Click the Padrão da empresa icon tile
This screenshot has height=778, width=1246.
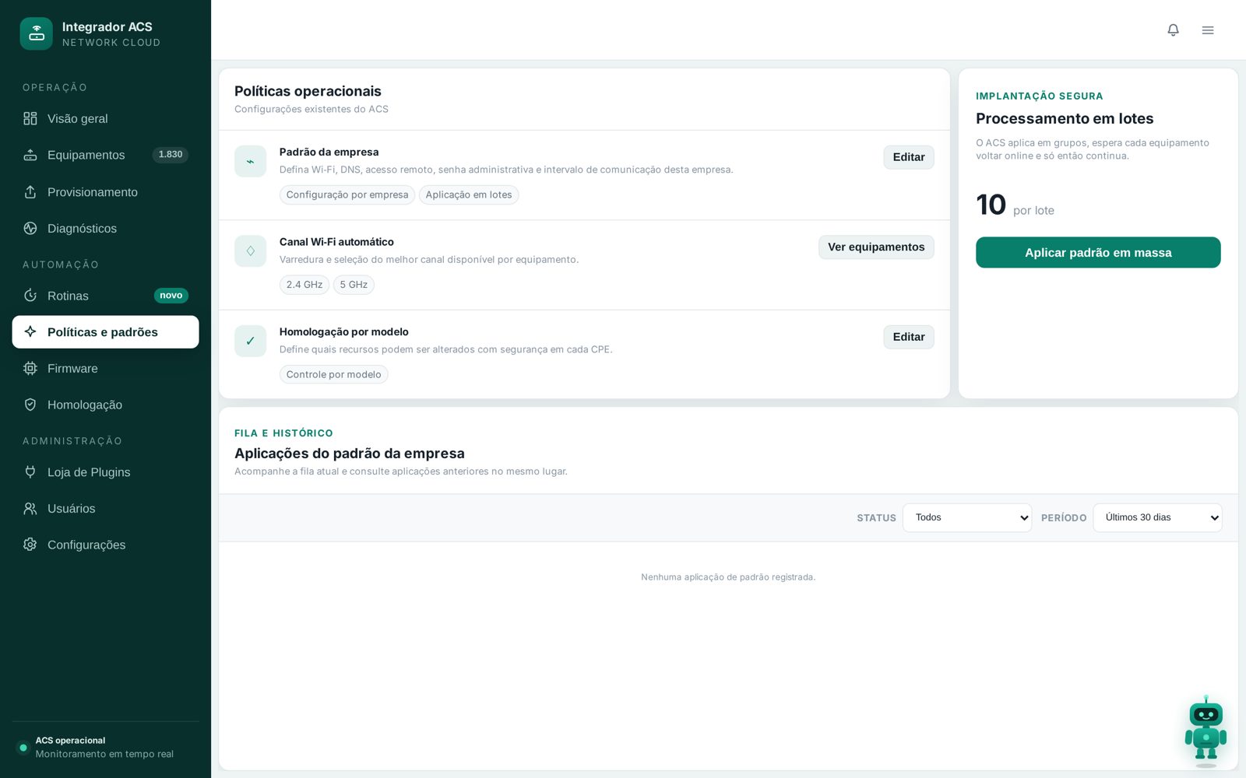(x=250, y=161)
